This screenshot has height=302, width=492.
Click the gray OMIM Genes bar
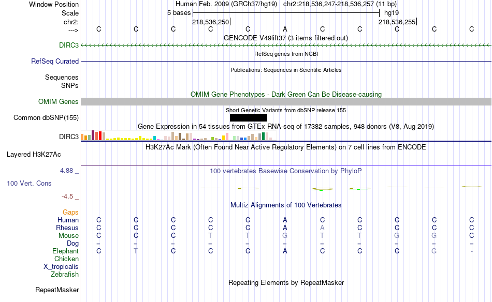click(x=286, y=101)
